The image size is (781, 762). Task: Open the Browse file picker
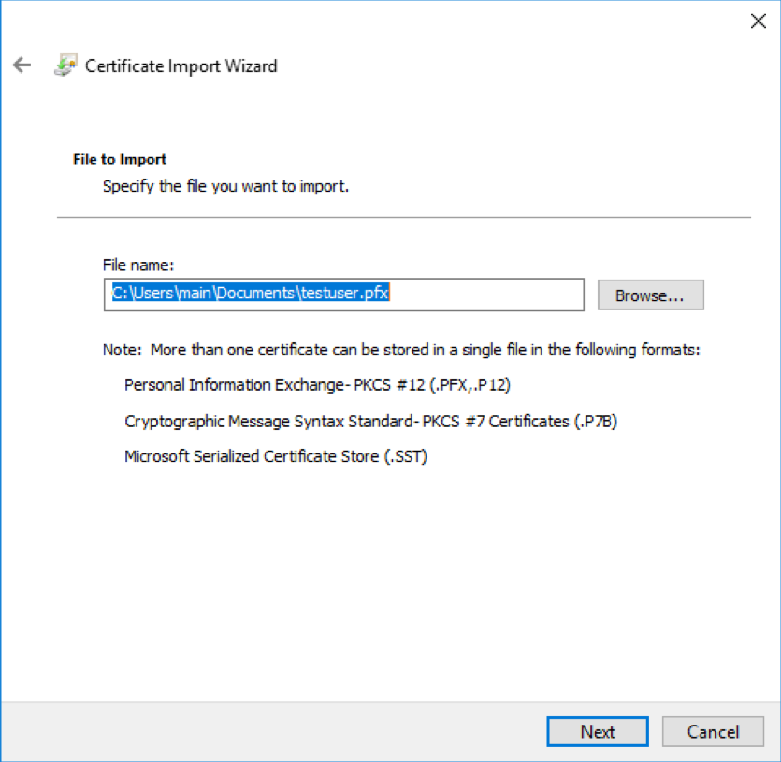(x=650, y=295)
